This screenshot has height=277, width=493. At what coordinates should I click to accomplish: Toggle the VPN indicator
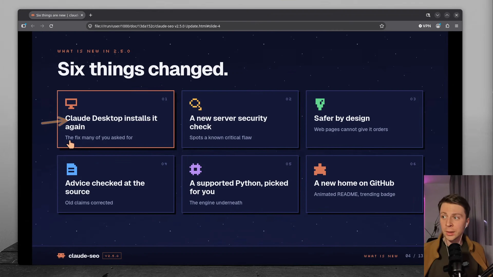[425, 26]
